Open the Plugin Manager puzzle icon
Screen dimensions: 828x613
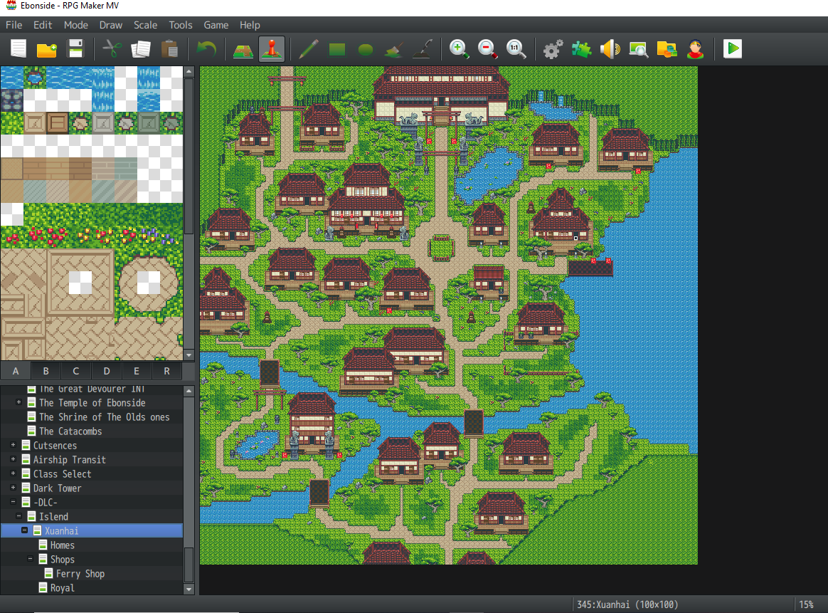[x=581, y=49]
